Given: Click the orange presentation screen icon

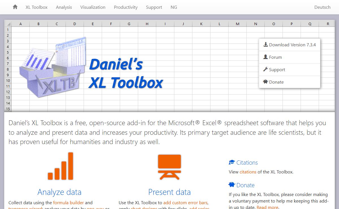Looking at the screenshot, I should [x=169, y=167].
